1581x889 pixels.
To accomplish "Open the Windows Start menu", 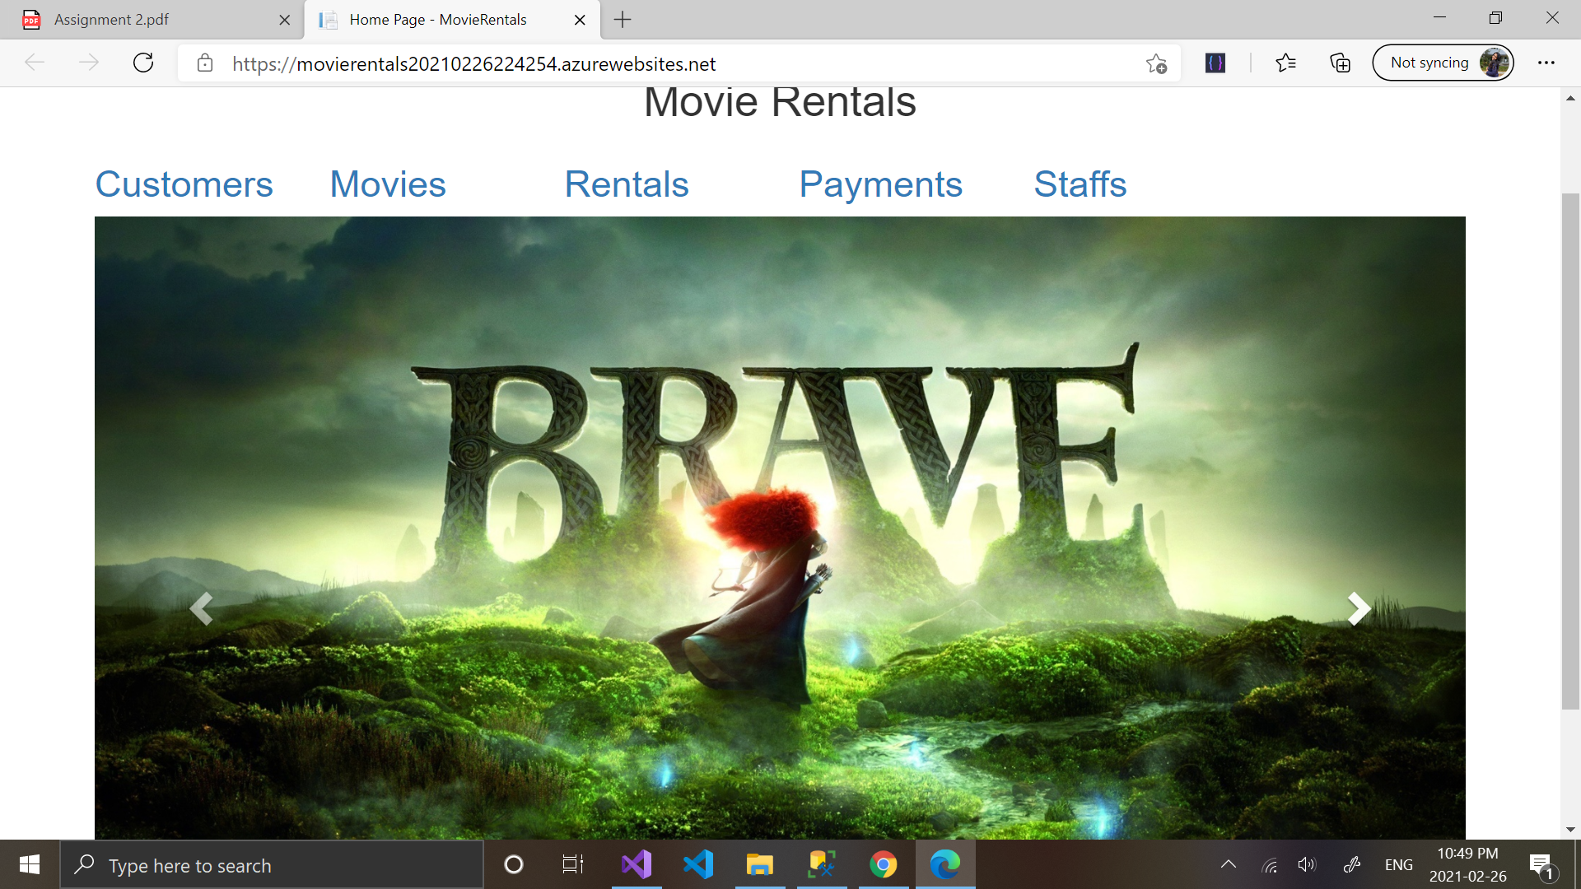I will pyautogui.click(x=30, y=864).
